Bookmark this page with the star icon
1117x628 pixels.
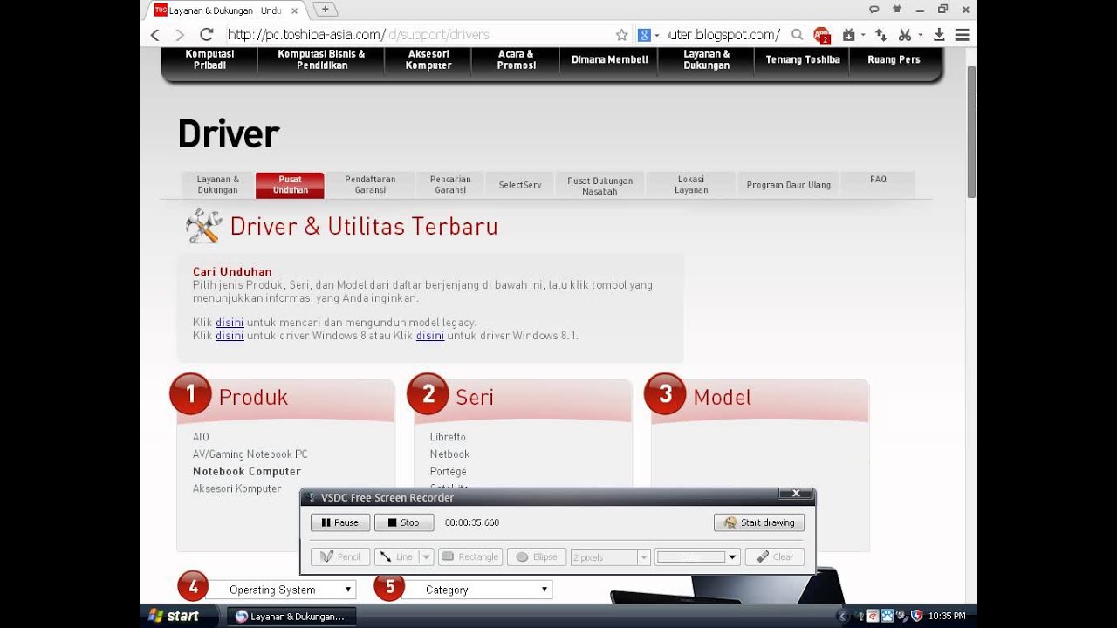(x=621, y=35)
